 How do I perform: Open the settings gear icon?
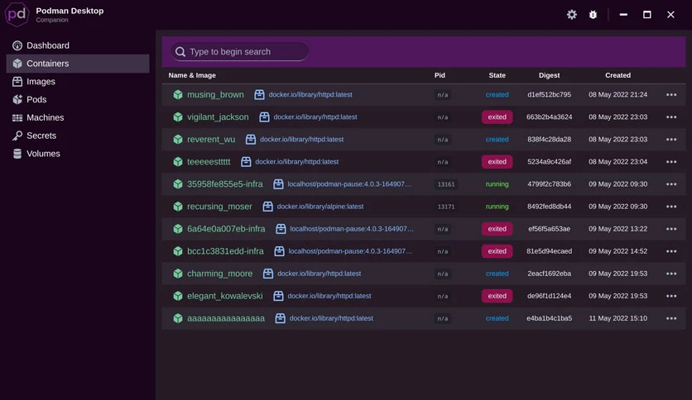[x=571, y=15]
